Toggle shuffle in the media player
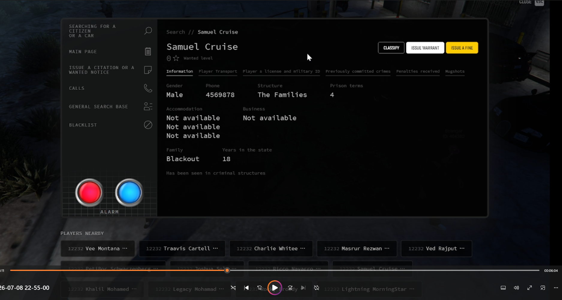This screenshot has height=300, width=562. tap(233, 288)
